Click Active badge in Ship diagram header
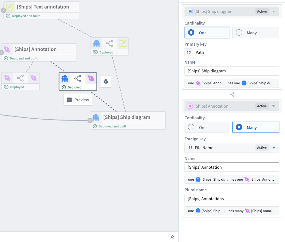Screen dimensions: 285x242 pos(262,11)
